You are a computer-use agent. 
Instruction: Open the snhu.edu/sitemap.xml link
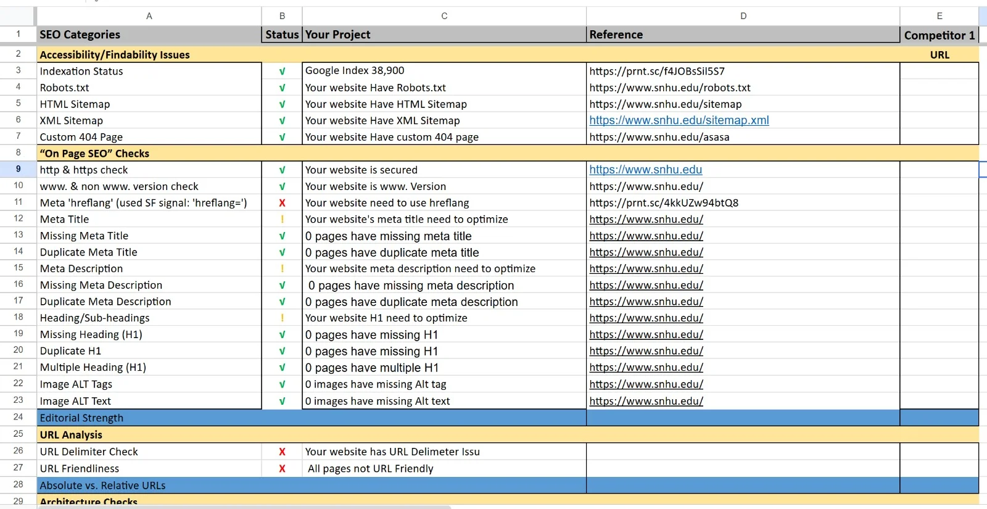pyautogui.click(x=679, y=120)
